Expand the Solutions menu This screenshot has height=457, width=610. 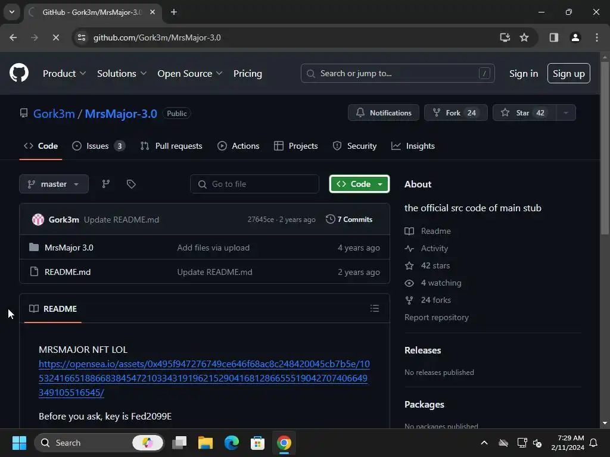(122, 73)
